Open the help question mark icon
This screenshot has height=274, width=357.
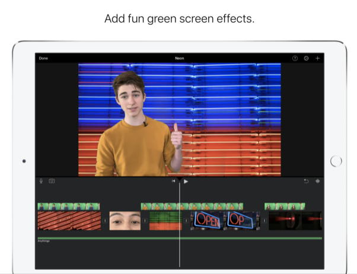click(295, 59)
